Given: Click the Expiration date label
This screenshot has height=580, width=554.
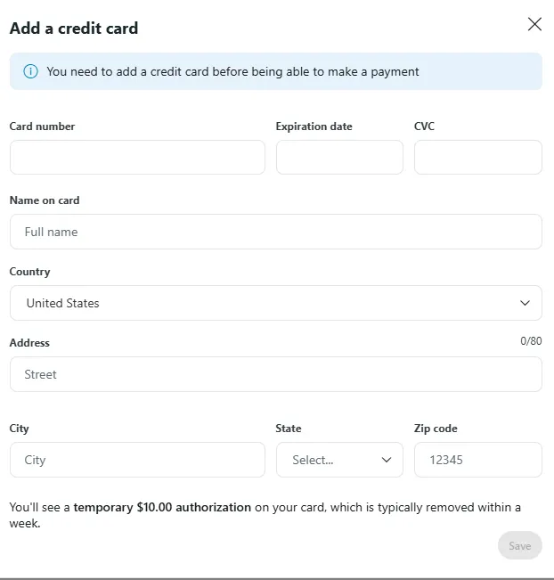Looking at the screenshot, I should click(314, 127).
